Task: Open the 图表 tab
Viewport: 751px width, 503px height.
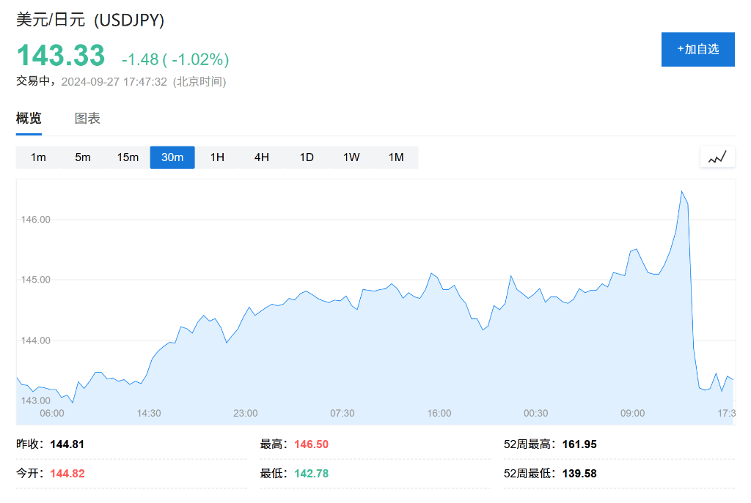Action: pos(87,119)
